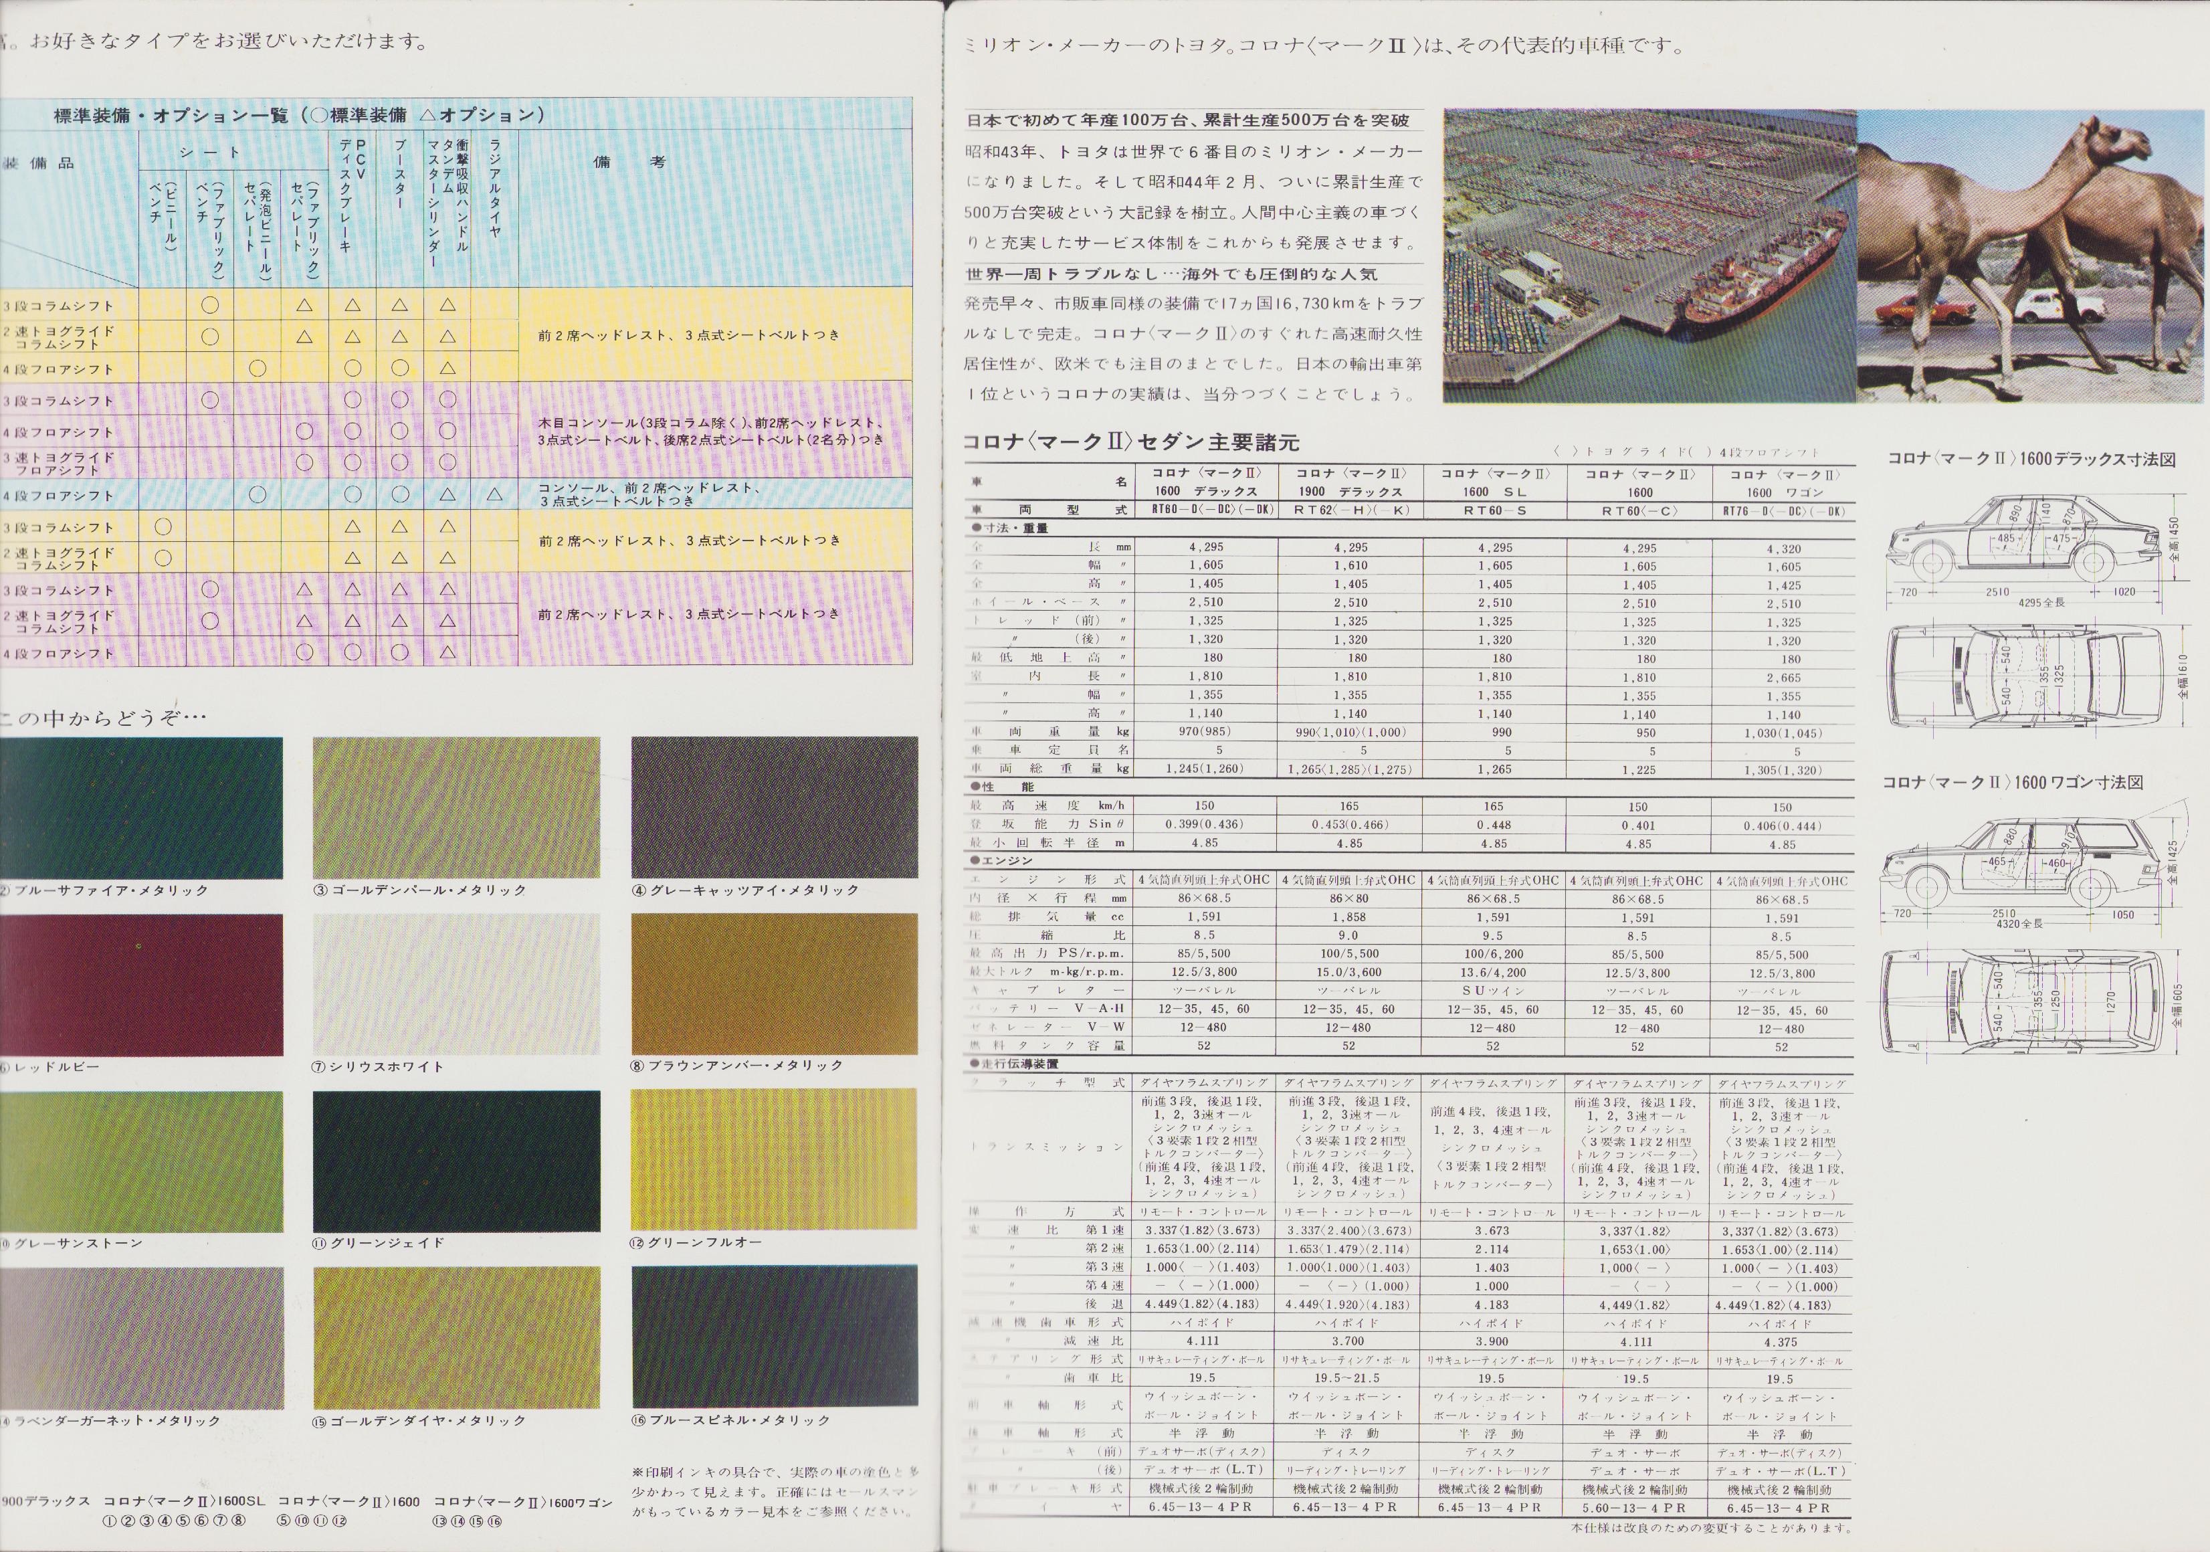Click the 日本で初めて年産100万台 headline

[1189, 120]
